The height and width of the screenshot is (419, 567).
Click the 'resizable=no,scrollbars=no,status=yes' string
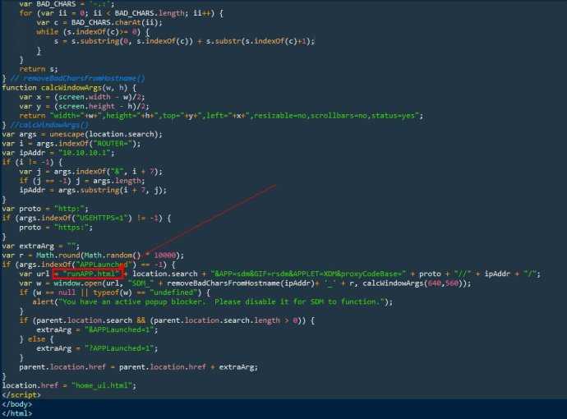pos(336,116)
